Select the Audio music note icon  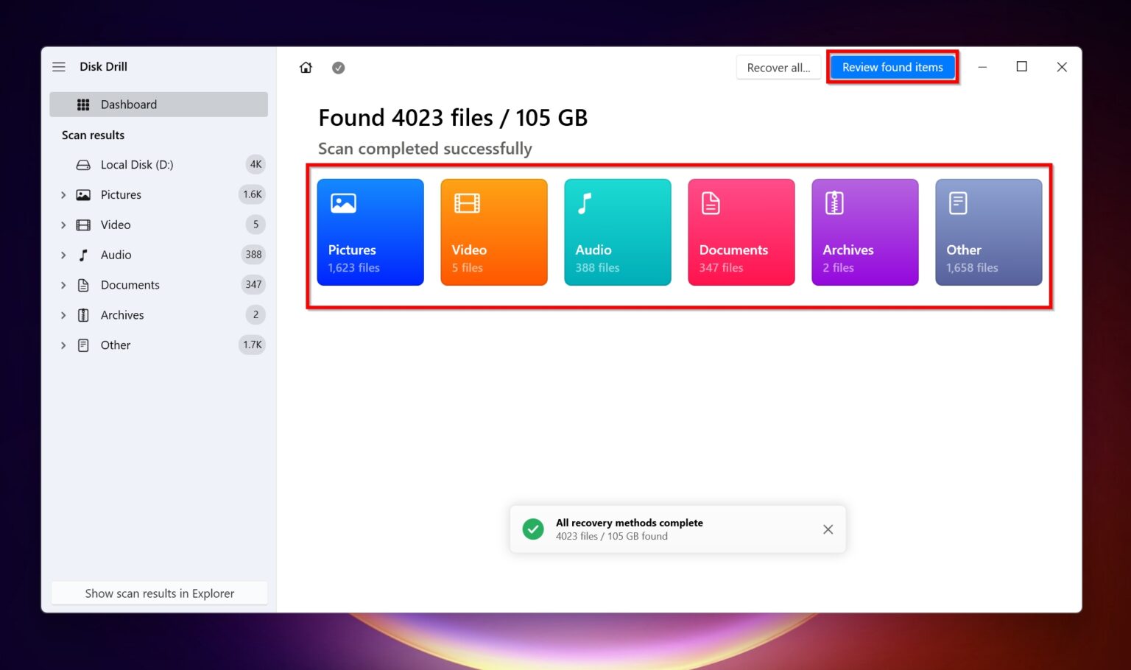[x=82, y=255]
